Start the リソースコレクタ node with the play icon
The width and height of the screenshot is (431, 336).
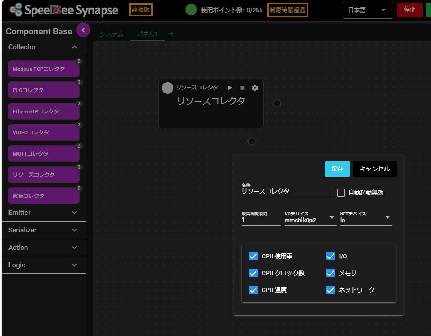tap(230, 88)
